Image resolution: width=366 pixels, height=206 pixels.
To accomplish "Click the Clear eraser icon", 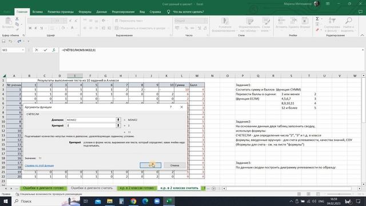I will 317,30.
